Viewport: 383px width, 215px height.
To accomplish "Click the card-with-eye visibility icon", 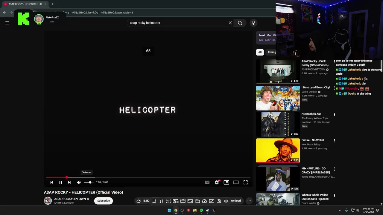I will [x=176, y=201].
